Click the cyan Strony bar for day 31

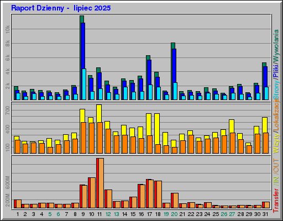click(x=266, y=93)
